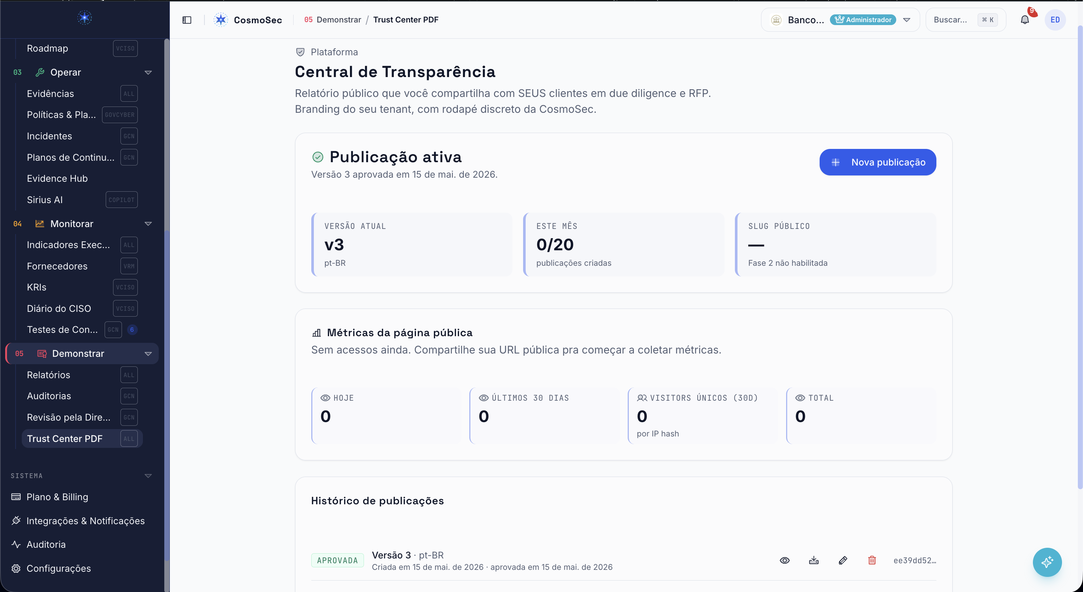This screenshot has width=1083, height=592.
Task: Click the eye icon on Últimos 30 dias
Action: click(483, 398)
